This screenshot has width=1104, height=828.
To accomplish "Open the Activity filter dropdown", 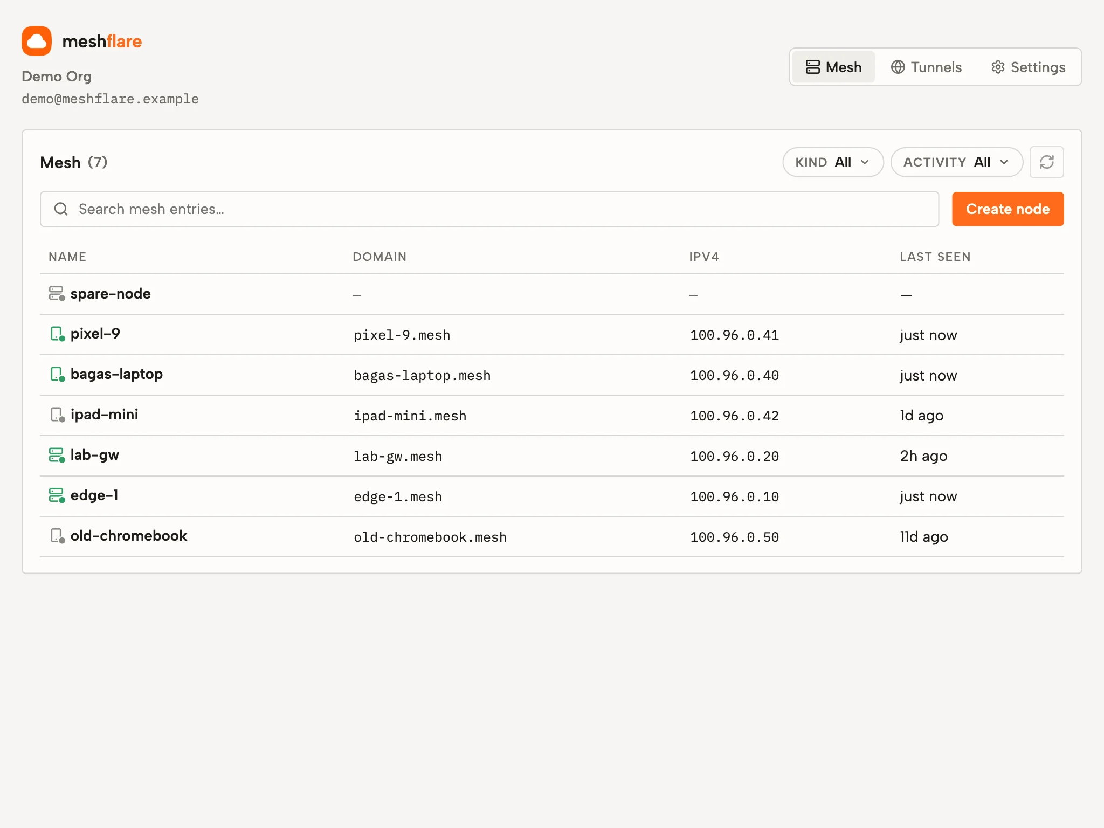I will [x=956, y=162].
